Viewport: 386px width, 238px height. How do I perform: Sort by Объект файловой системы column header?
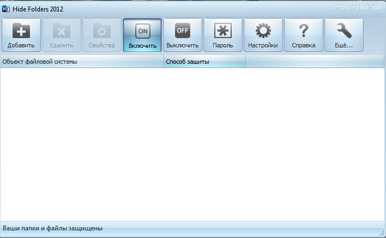point(82,62)
